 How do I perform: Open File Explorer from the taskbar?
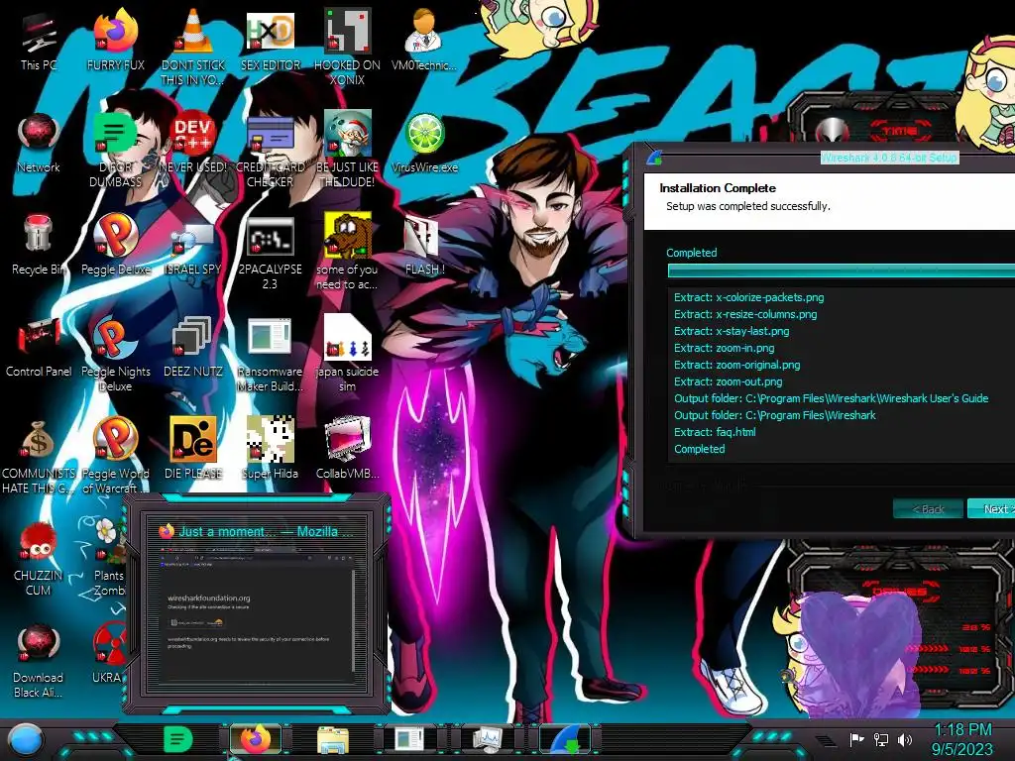333,739
